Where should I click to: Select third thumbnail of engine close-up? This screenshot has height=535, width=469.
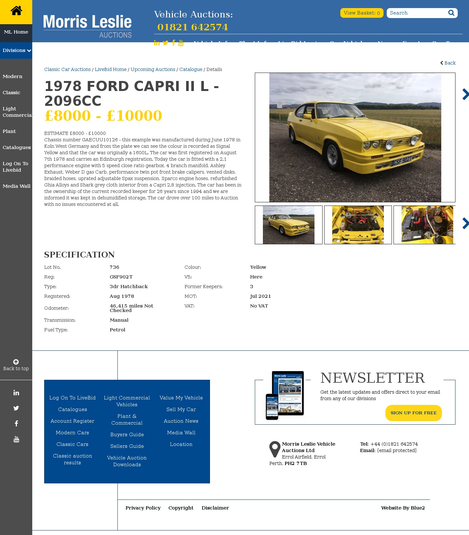(x=424, y=225)
